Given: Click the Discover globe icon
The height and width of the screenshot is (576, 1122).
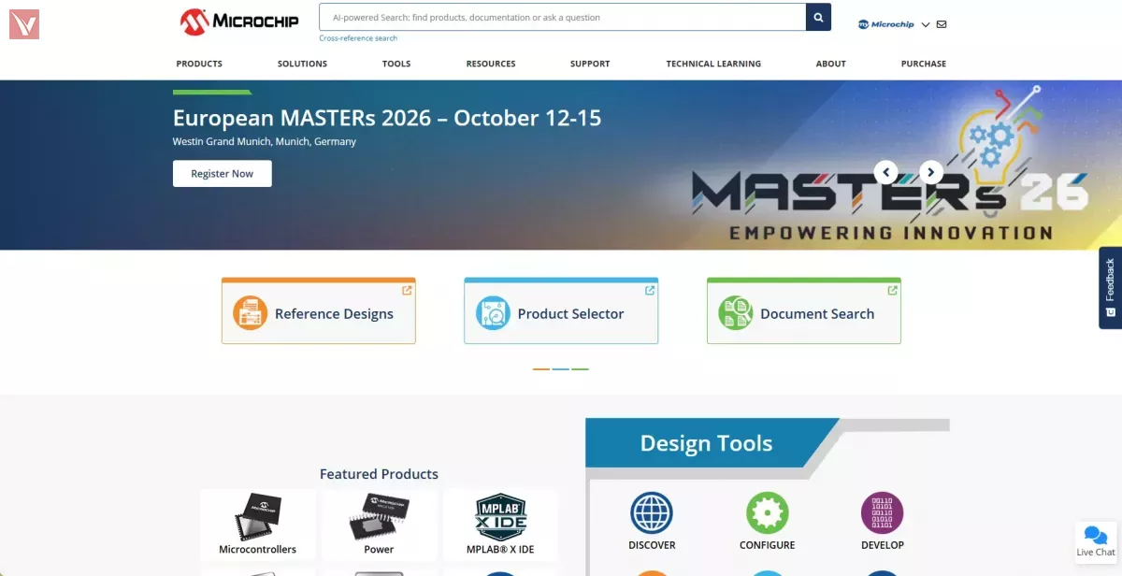Looking at the screenshot, I should (x=652, y=513).
